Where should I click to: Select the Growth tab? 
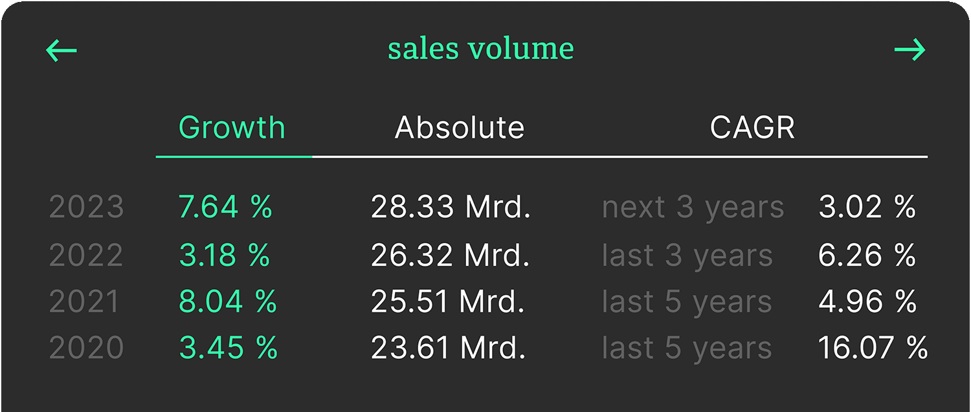[x=232, y=128]
